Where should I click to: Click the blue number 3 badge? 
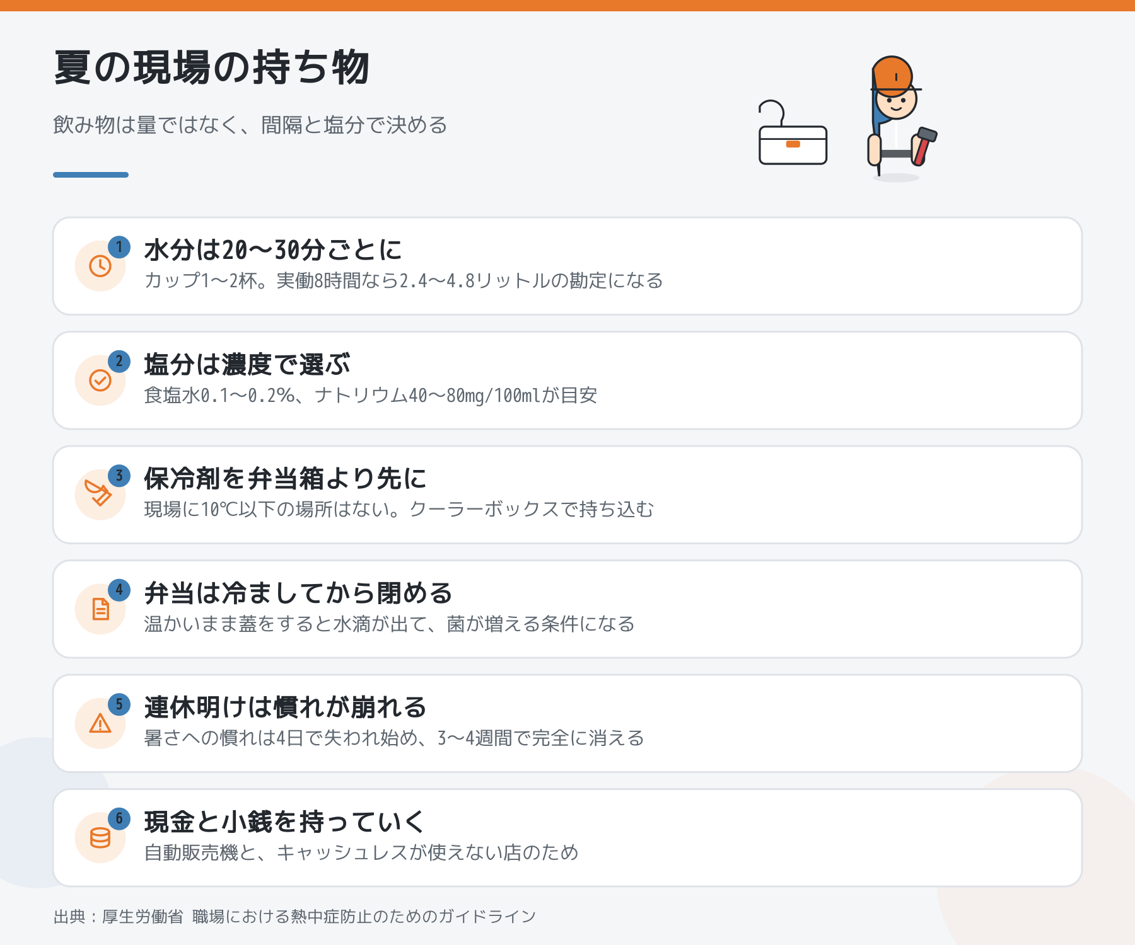pyautogui.click(x=119, y=476)
